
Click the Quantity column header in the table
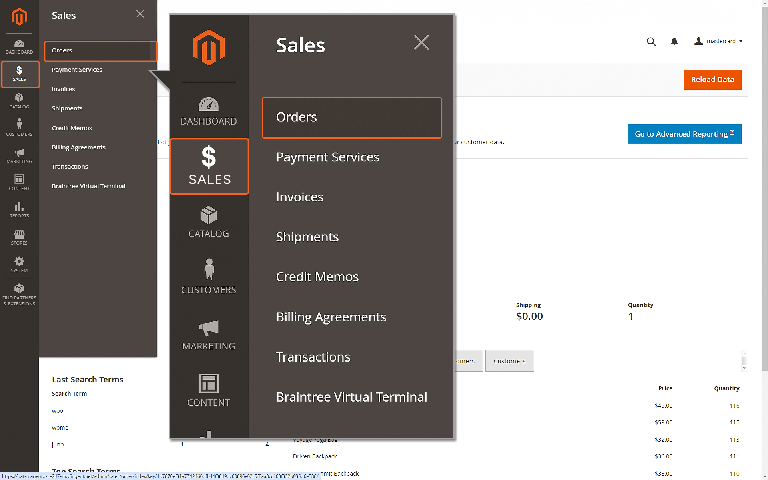(x=727, y=388)
